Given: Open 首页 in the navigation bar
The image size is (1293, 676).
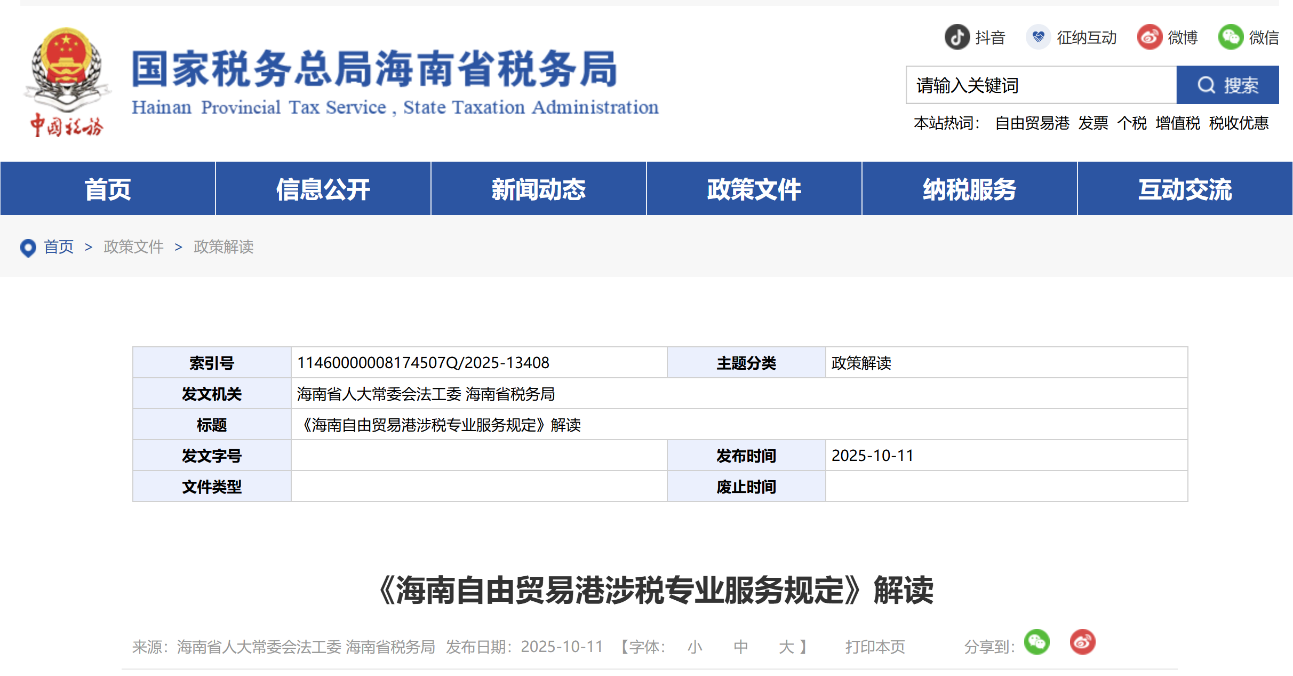Looking at the screenshot, I should 108,189.
